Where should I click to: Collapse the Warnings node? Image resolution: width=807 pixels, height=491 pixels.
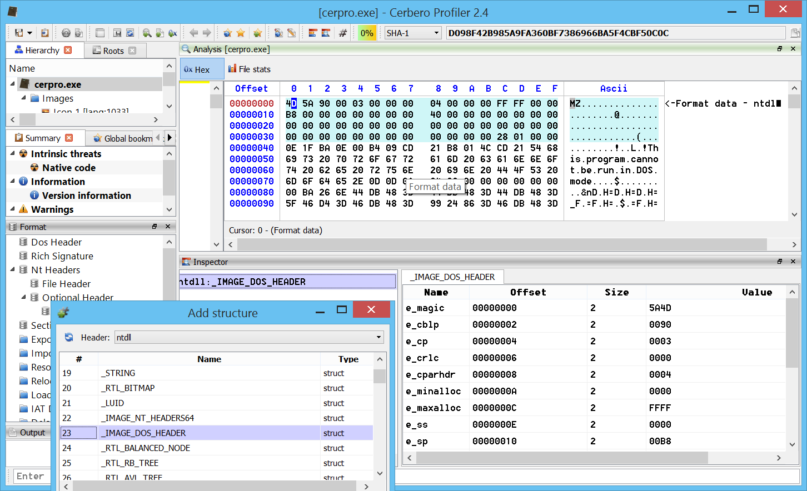(12, 209)
